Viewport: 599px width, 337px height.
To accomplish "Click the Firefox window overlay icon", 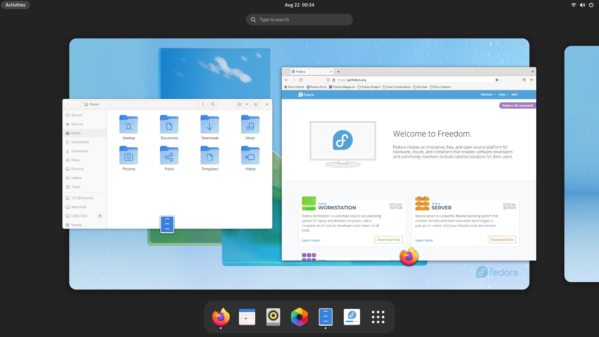I will (x=409, y=256).
